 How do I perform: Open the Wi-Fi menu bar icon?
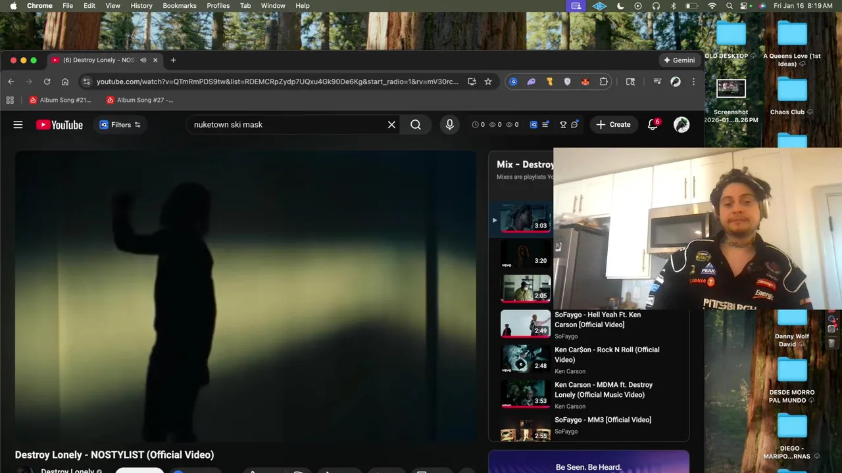tap(712, 6)
